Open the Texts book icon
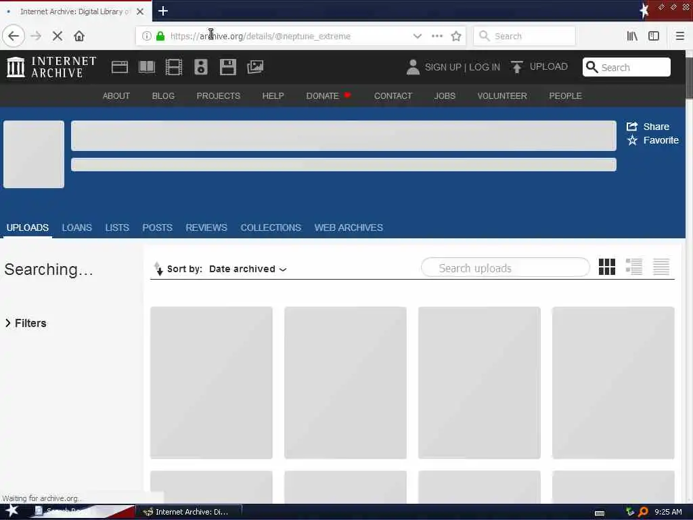 click(x=147, y=67)
